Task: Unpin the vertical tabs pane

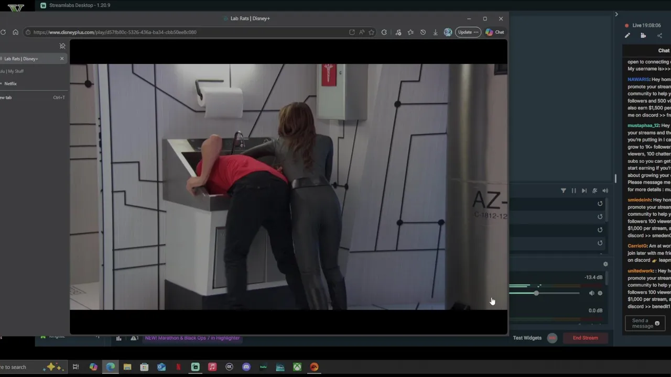Action: 62,46
